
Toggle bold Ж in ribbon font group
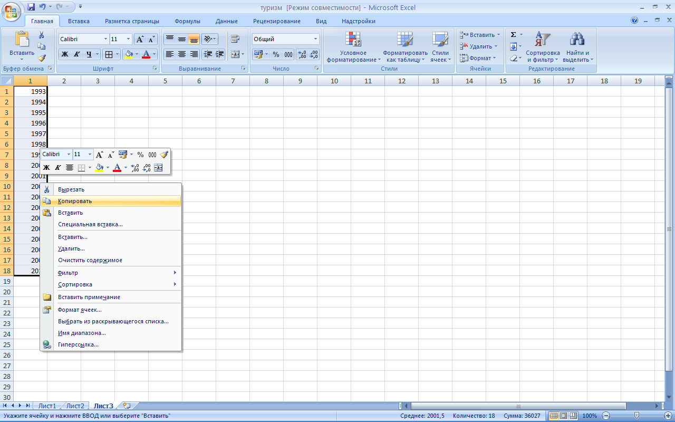[65, 54]
